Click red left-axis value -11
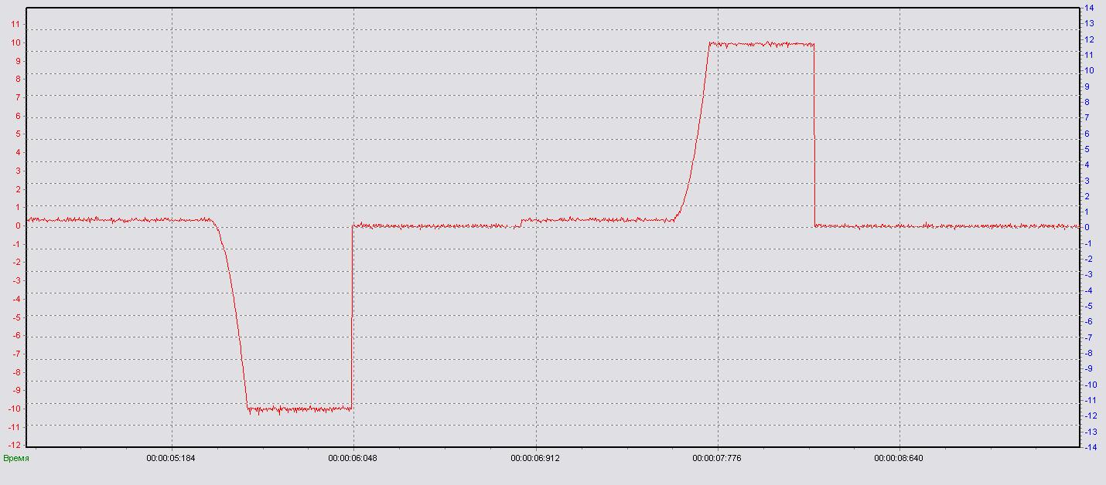The image size is (1106, 485). tap(13, 427)
